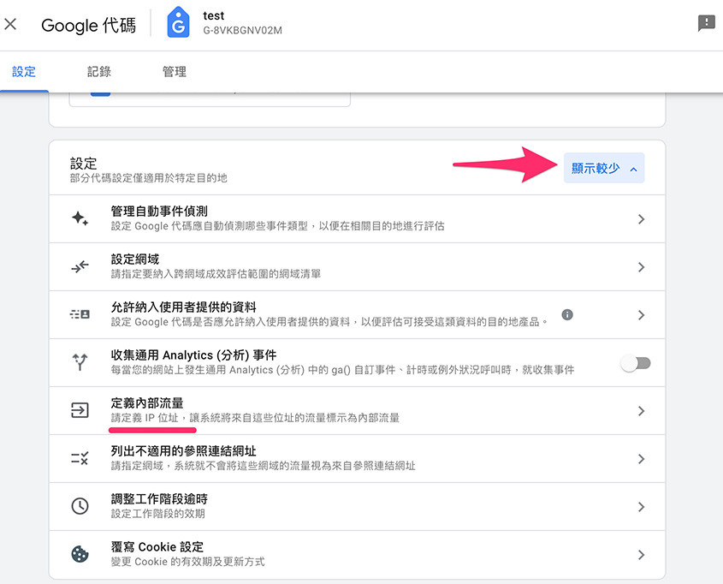The height and width of the screenshot is (584, 723).
Task: Open the 列出不適用的參照連結網址 row title
Action: (x=183, y=451)
